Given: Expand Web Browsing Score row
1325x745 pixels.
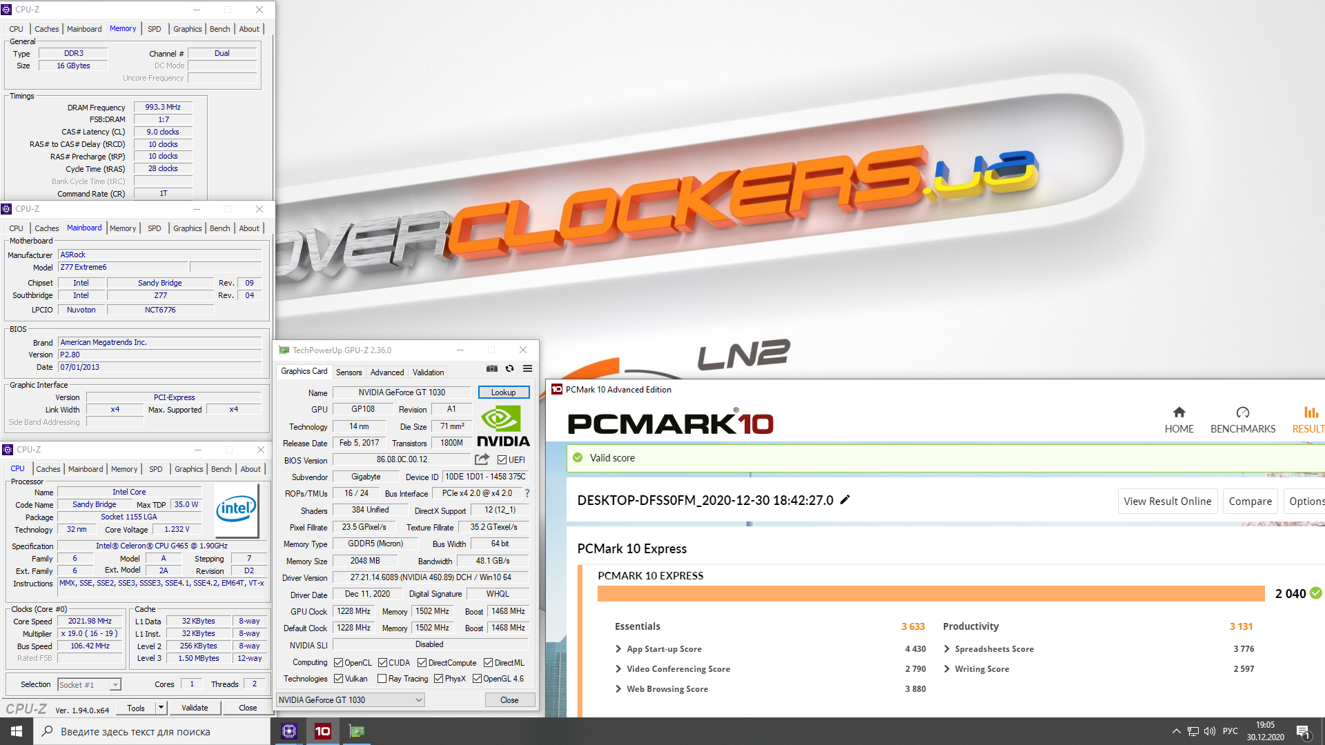Looking at the screenshot, I should pyautogui.click(x=618, y=689).
